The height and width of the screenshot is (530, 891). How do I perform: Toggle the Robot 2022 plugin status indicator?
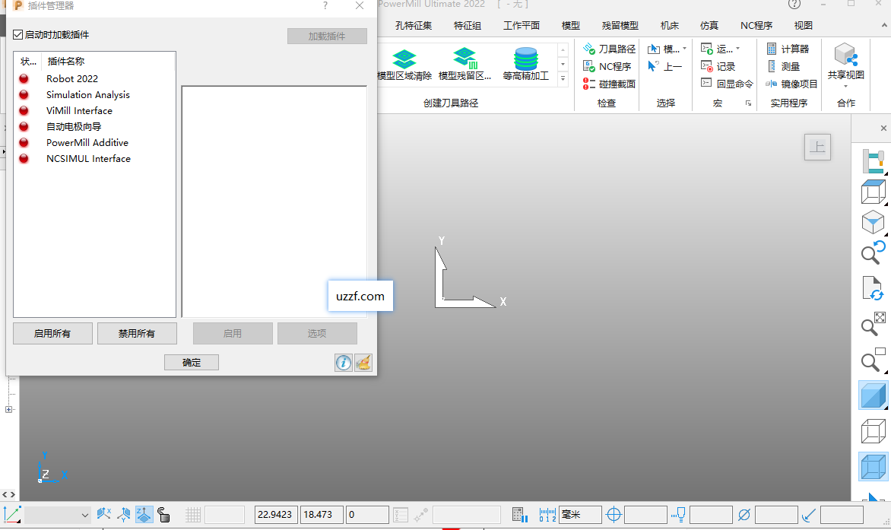point(24,78)
